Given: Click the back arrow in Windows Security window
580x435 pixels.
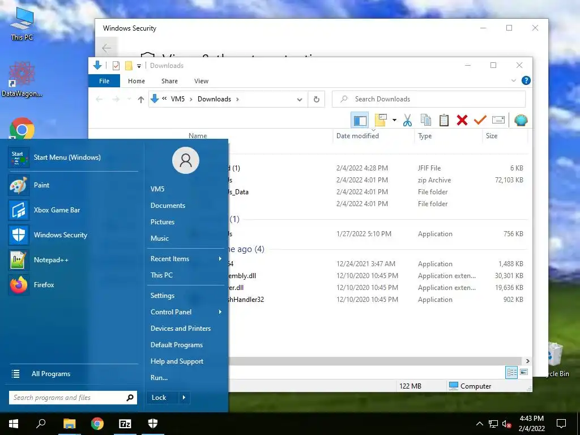Looking at the screenshot, I should (x=106, y=48).
